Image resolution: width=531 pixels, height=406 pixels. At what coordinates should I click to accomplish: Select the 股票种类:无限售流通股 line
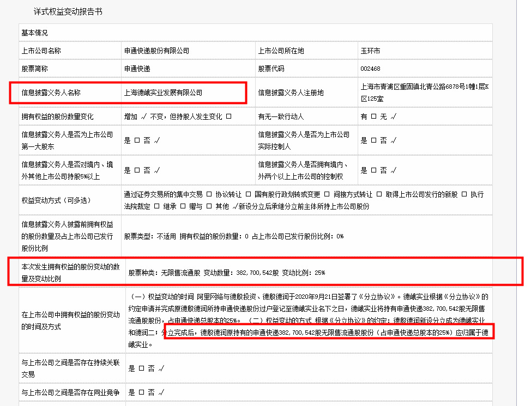(x=227, y=273)
